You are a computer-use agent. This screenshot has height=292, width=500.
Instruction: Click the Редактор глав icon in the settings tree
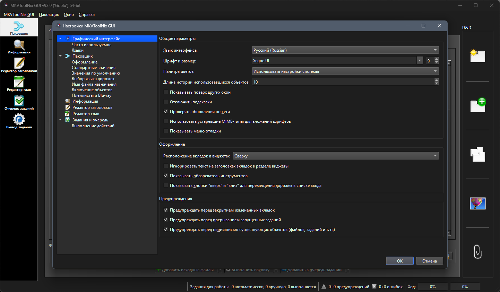coord(68,114)
